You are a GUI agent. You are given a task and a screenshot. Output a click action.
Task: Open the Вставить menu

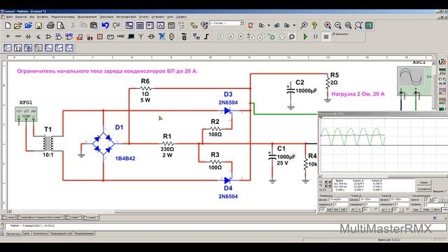43,17
